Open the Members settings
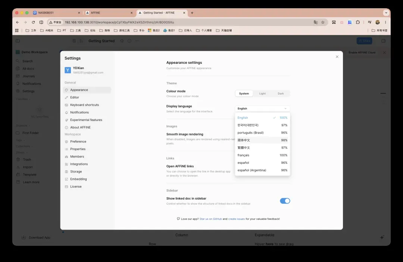 [87, 156]
